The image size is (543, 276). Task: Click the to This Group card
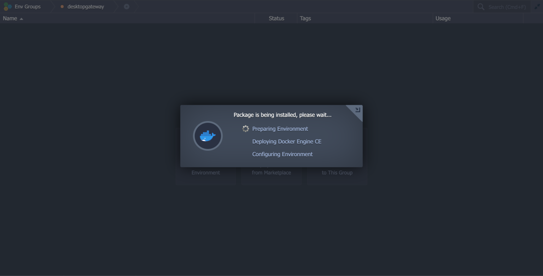coord(337,173)
